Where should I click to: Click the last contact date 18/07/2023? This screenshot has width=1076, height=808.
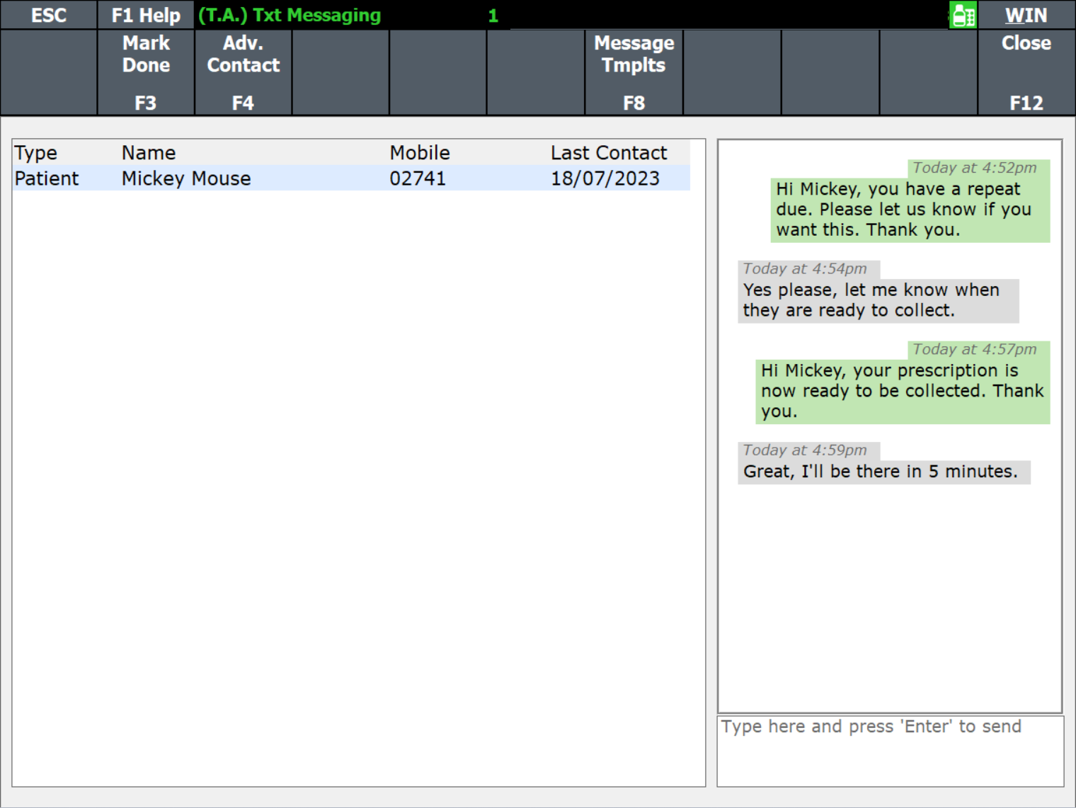pos(605,178)
